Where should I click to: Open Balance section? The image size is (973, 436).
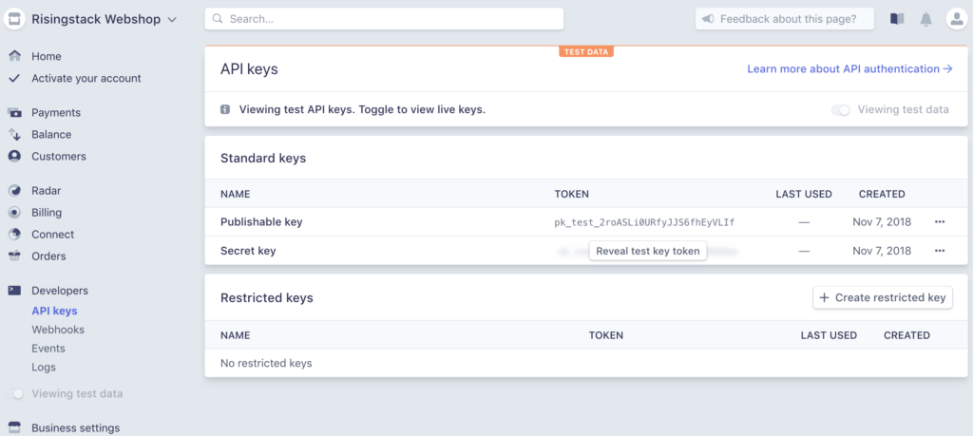coord(51,135)
